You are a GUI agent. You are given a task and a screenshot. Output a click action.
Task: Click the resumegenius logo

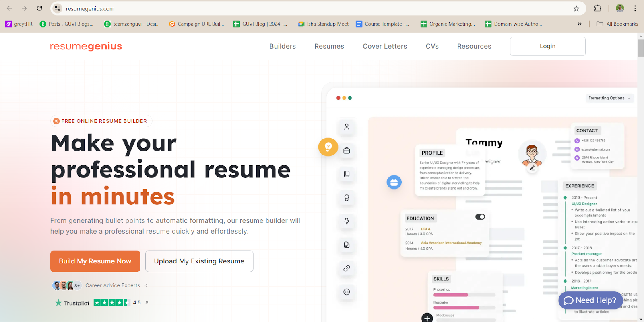pyautogui.click(x=86, y=47)
